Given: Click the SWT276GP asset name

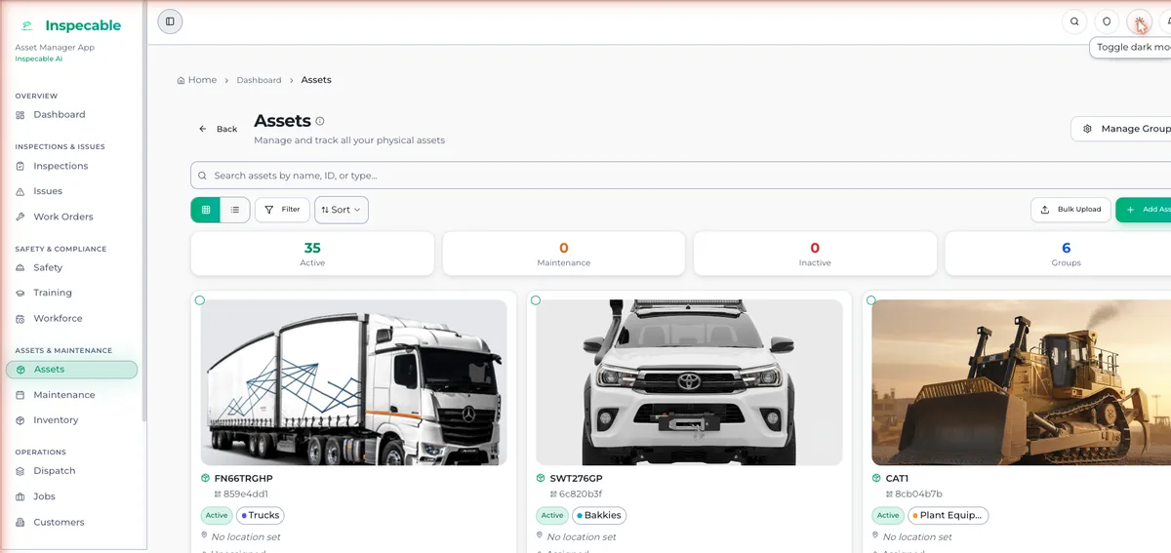Looking at the screenshot, I should 576,479.
